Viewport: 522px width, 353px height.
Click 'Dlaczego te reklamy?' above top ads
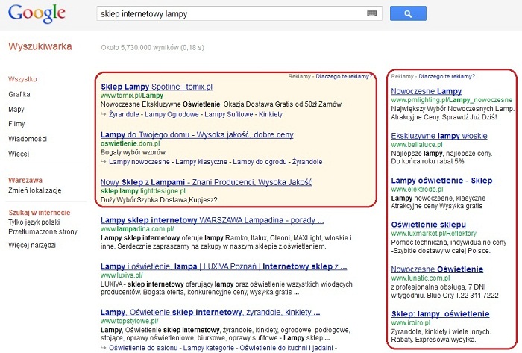point(344,76)
